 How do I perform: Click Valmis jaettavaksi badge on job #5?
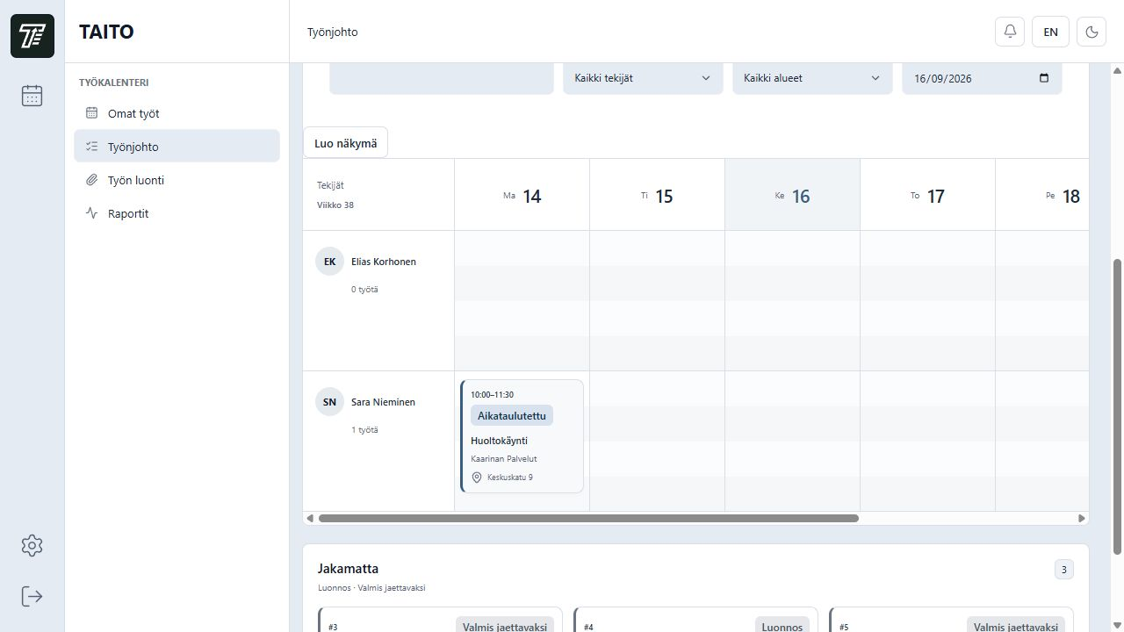pyautogui.click(x=1016, y=626)
